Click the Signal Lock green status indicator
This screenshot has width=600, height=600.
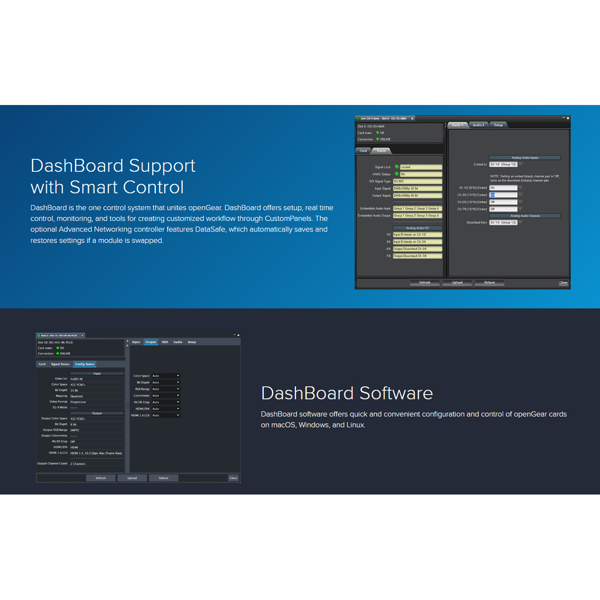click(x=397, y=167)
